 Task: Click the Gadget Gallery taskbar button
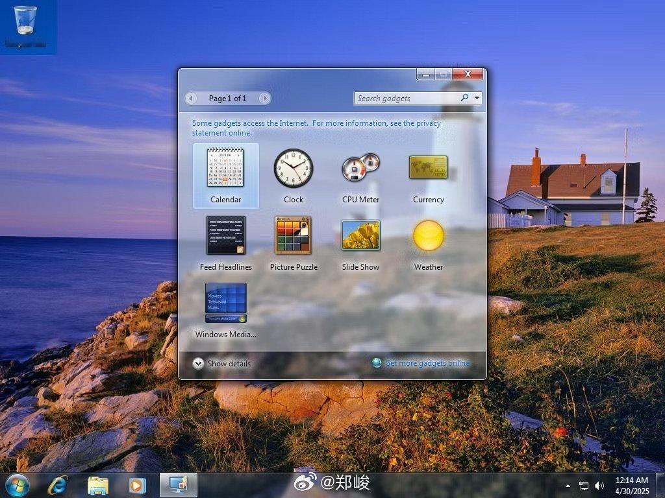click(178, 485)
